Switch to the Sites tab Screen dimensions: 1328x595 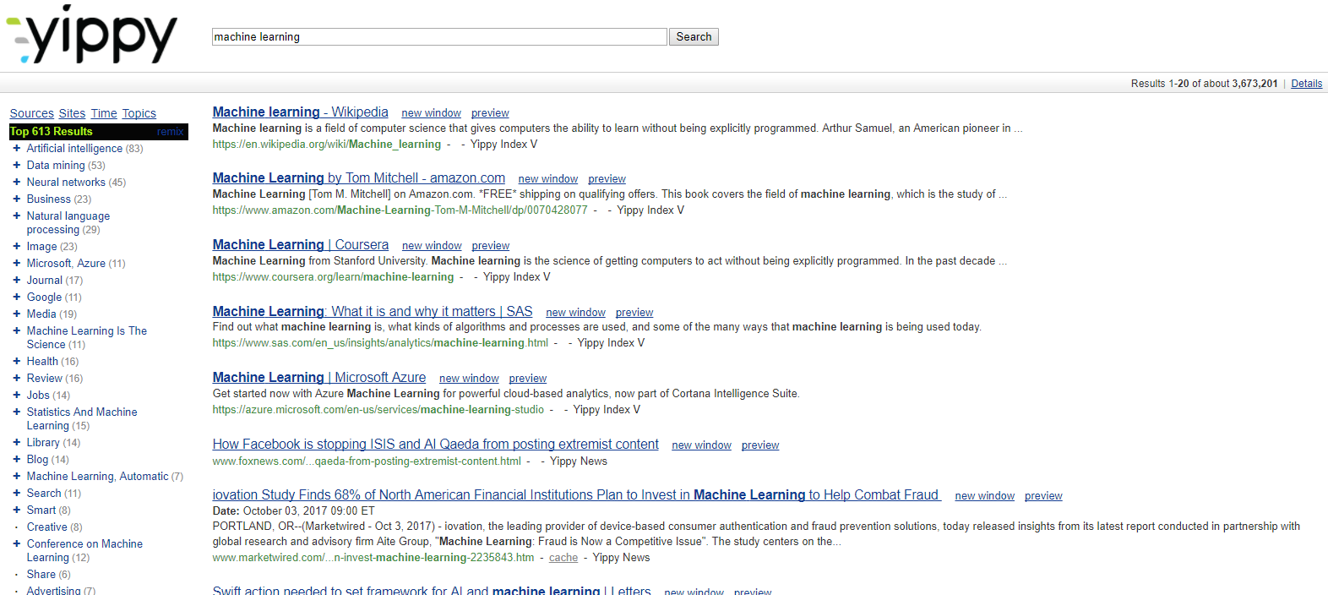tap(72, 113)
